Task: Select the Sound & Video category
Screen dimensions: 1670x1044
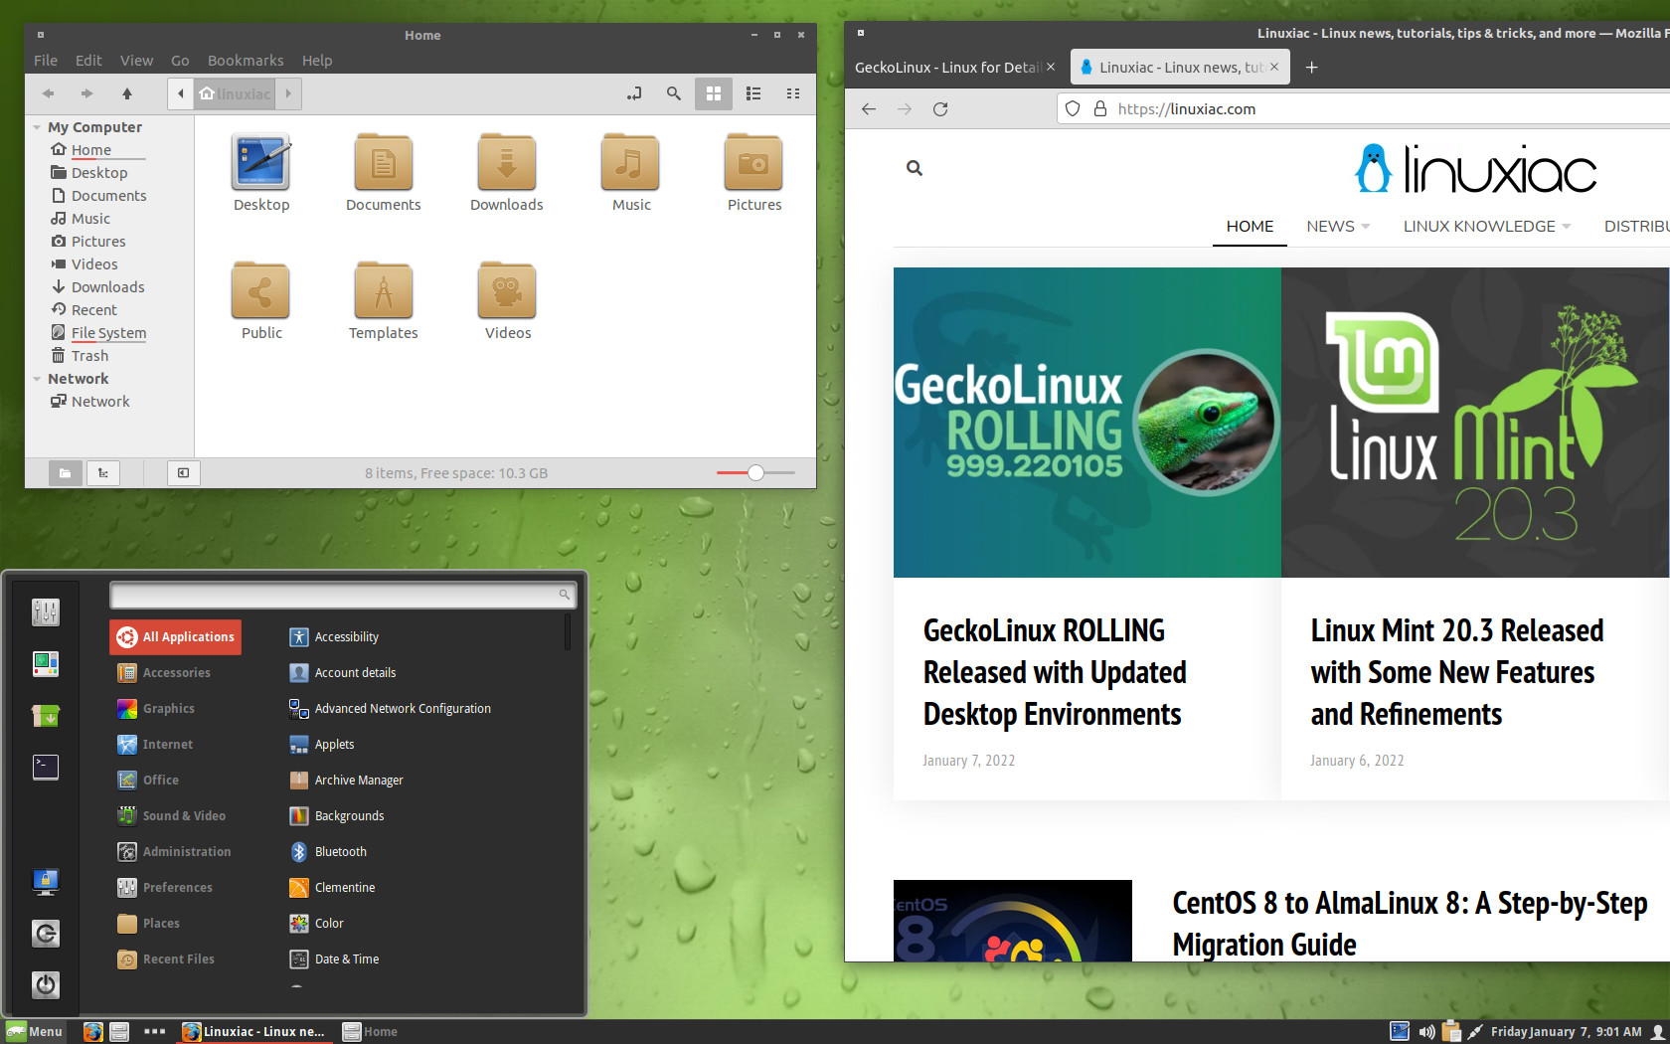Action: [x=172, y=816]
